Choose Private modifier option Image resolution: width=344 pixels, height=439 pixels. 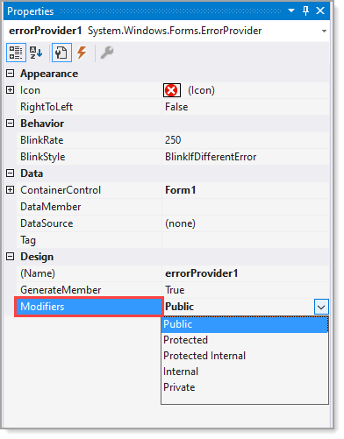click(x=245, y=387)
